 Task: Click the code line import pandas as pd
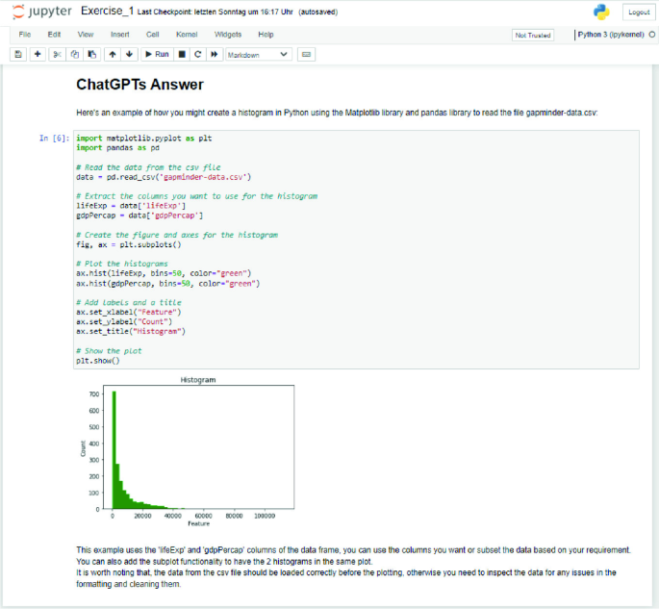[x=117, y=148]
